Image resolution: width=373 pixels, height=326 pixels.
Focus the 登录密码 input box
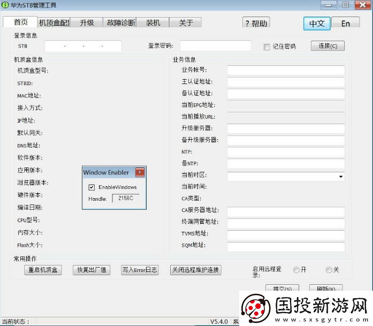click(216, 46)
